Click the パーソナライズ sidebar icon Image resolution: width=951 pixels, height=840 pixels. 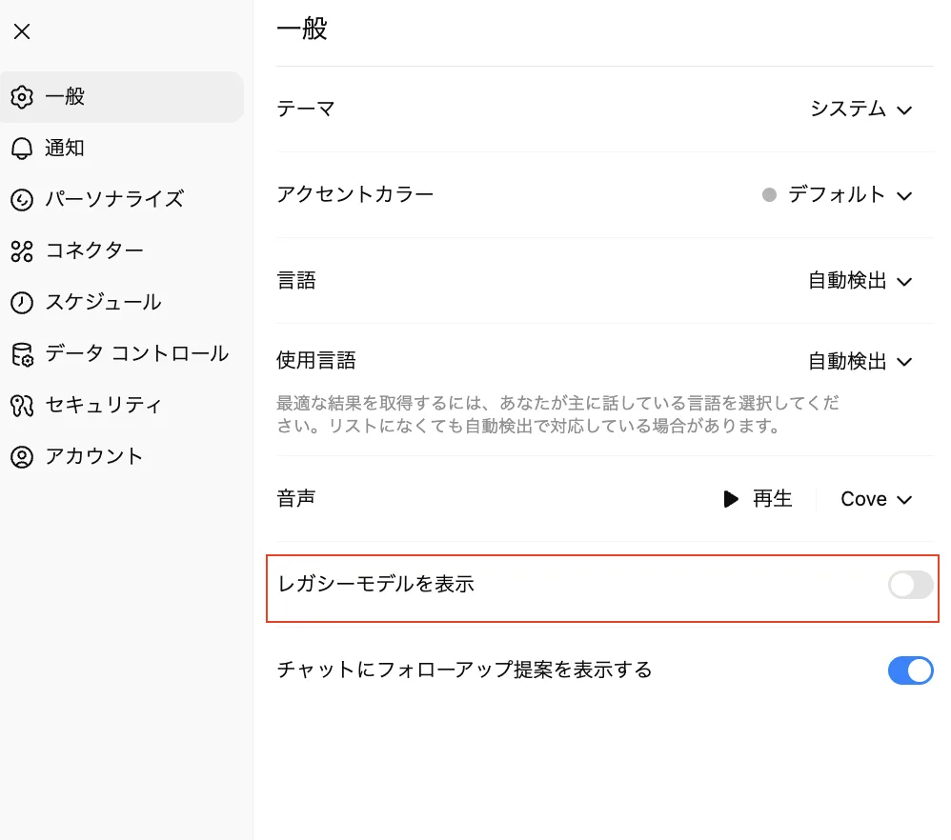click(x=22, y=200)
